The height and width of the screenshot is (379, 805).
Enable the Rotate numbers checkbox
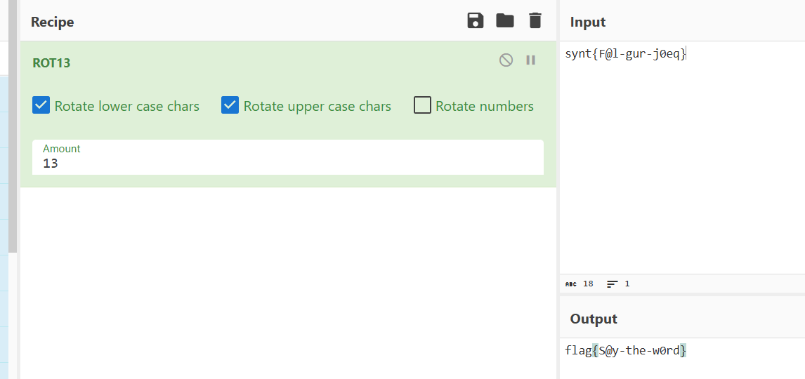(x=422, y=106)
